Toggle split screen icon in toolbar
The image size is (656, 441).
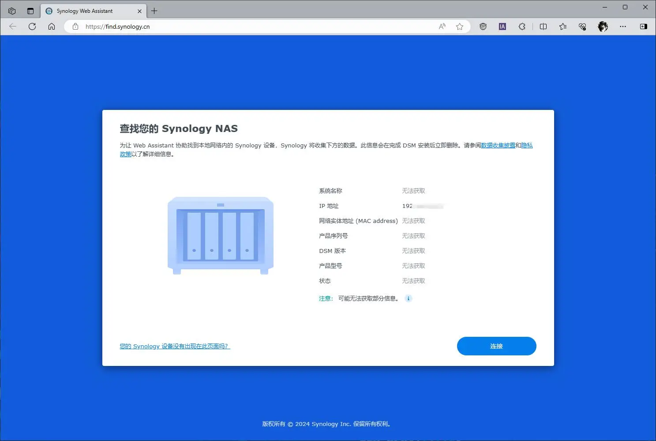544,26
